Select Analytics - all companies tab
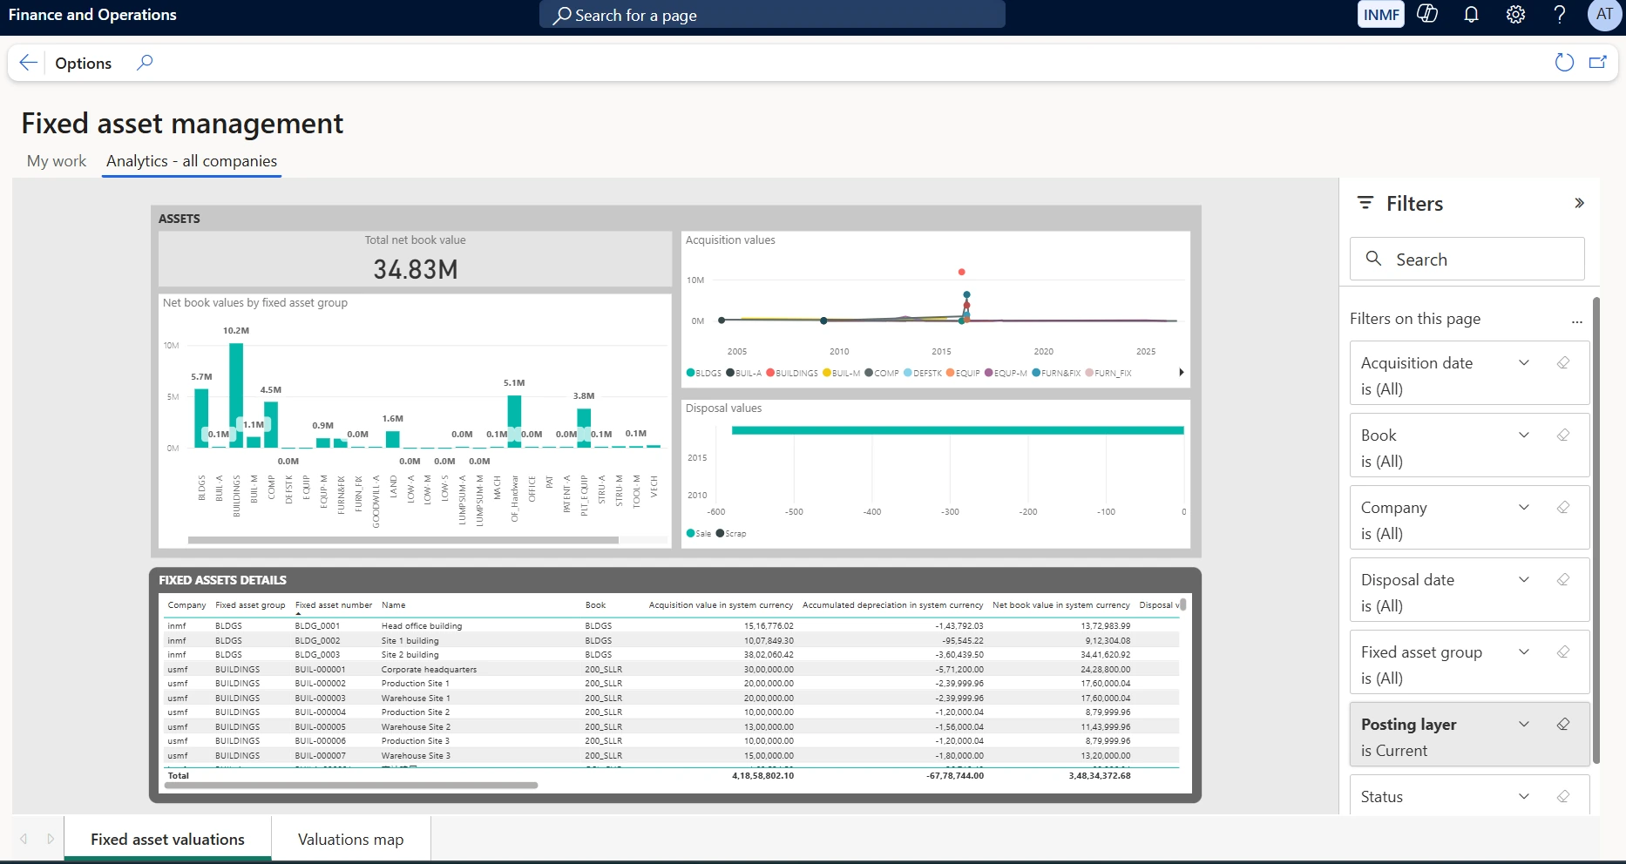 (x=192, y=161)
